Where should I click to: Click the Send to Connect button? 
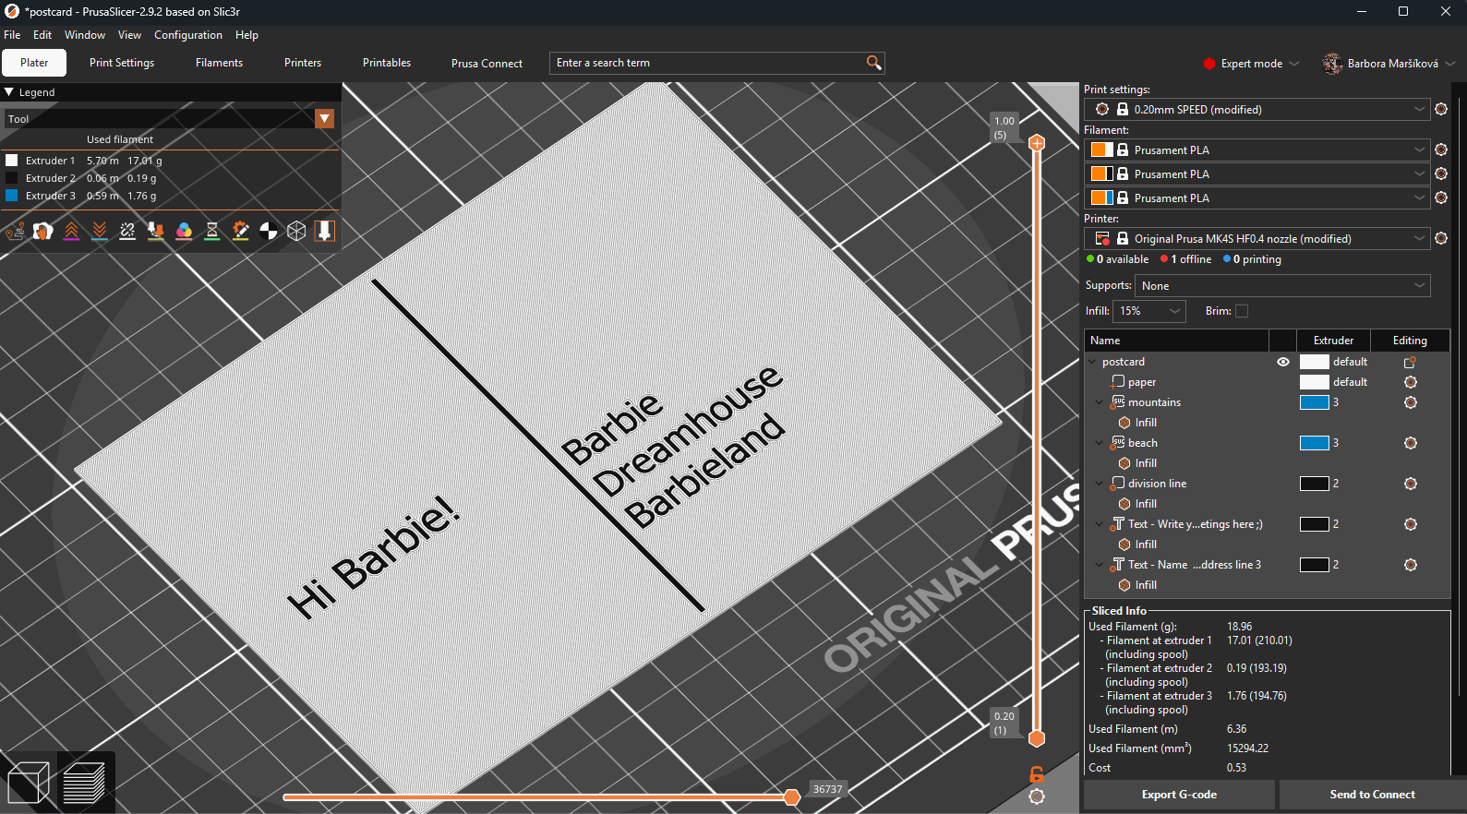pos(1372,795)
